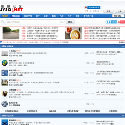Open the 会员空间 nav tab

pyautogui.click(x=28, y=16)
